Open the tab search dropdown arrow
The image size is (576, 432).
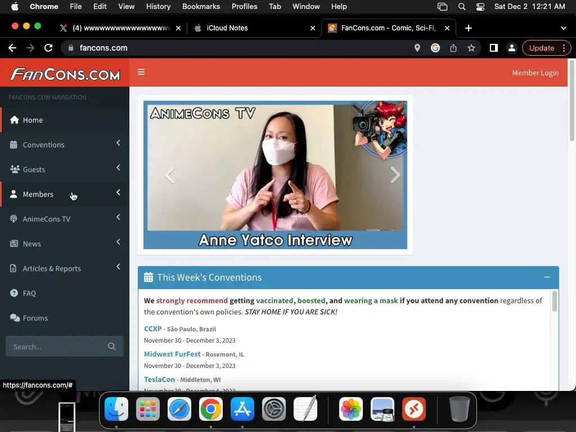tap(564, 28)
